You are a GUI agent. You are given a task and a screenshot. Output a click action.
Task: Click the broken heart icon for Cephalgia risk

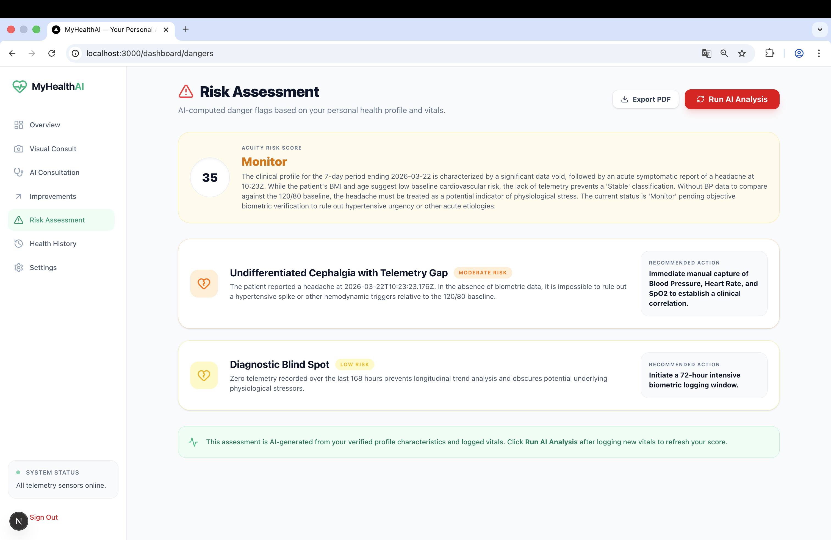click(x=204, y=284)
